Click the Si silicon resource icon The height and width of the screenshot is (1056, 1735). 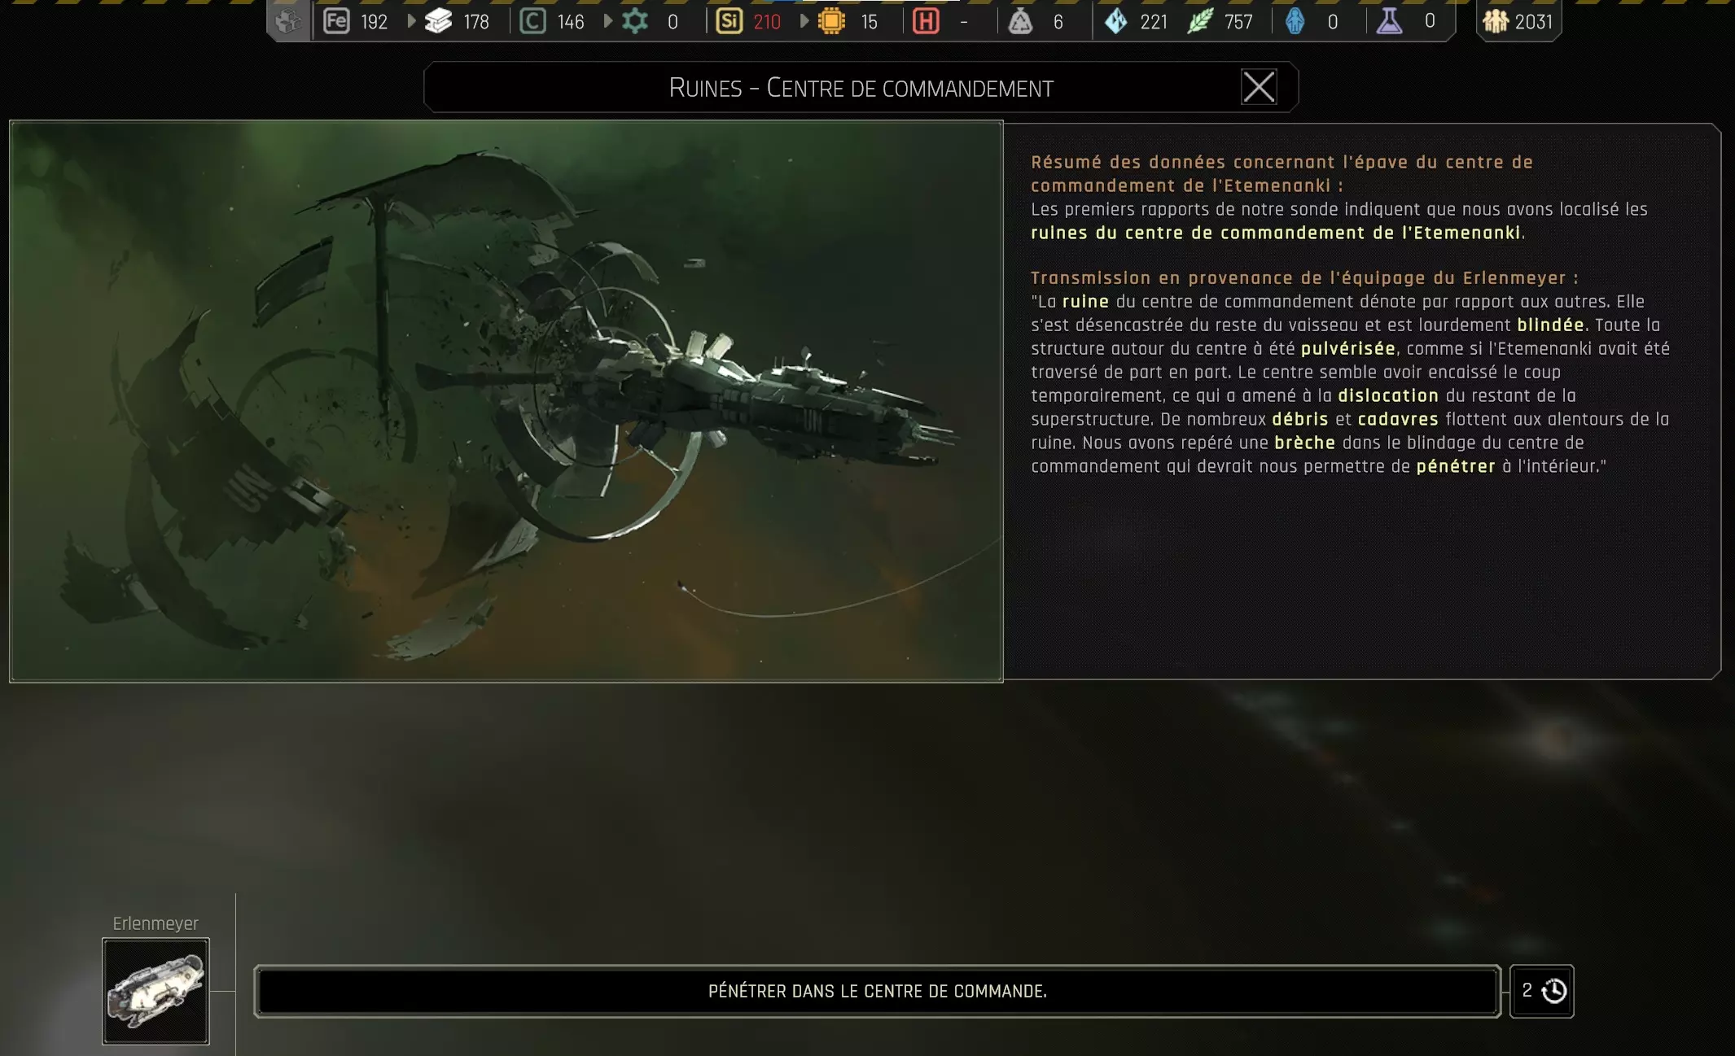coord(729,21)
